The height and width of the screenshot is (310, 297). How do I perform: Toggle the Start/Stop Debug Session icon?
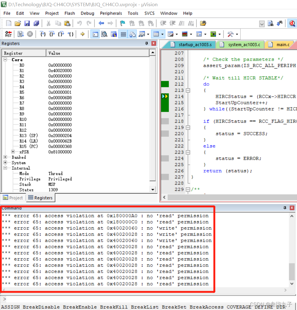[x=292, y=23]
